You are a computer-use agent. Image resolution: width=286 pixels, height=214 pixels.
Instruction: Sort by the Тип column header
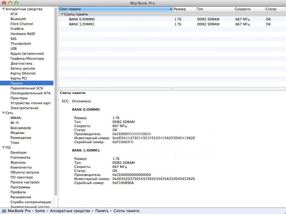click(215, 9)
